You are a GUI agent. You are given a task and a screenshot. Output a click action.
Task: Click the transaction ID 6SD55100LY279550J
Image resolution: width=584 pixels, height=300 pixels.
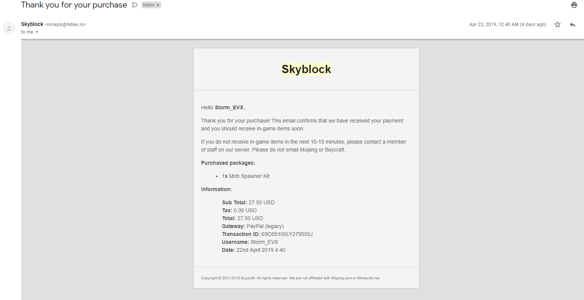point(287,234)
